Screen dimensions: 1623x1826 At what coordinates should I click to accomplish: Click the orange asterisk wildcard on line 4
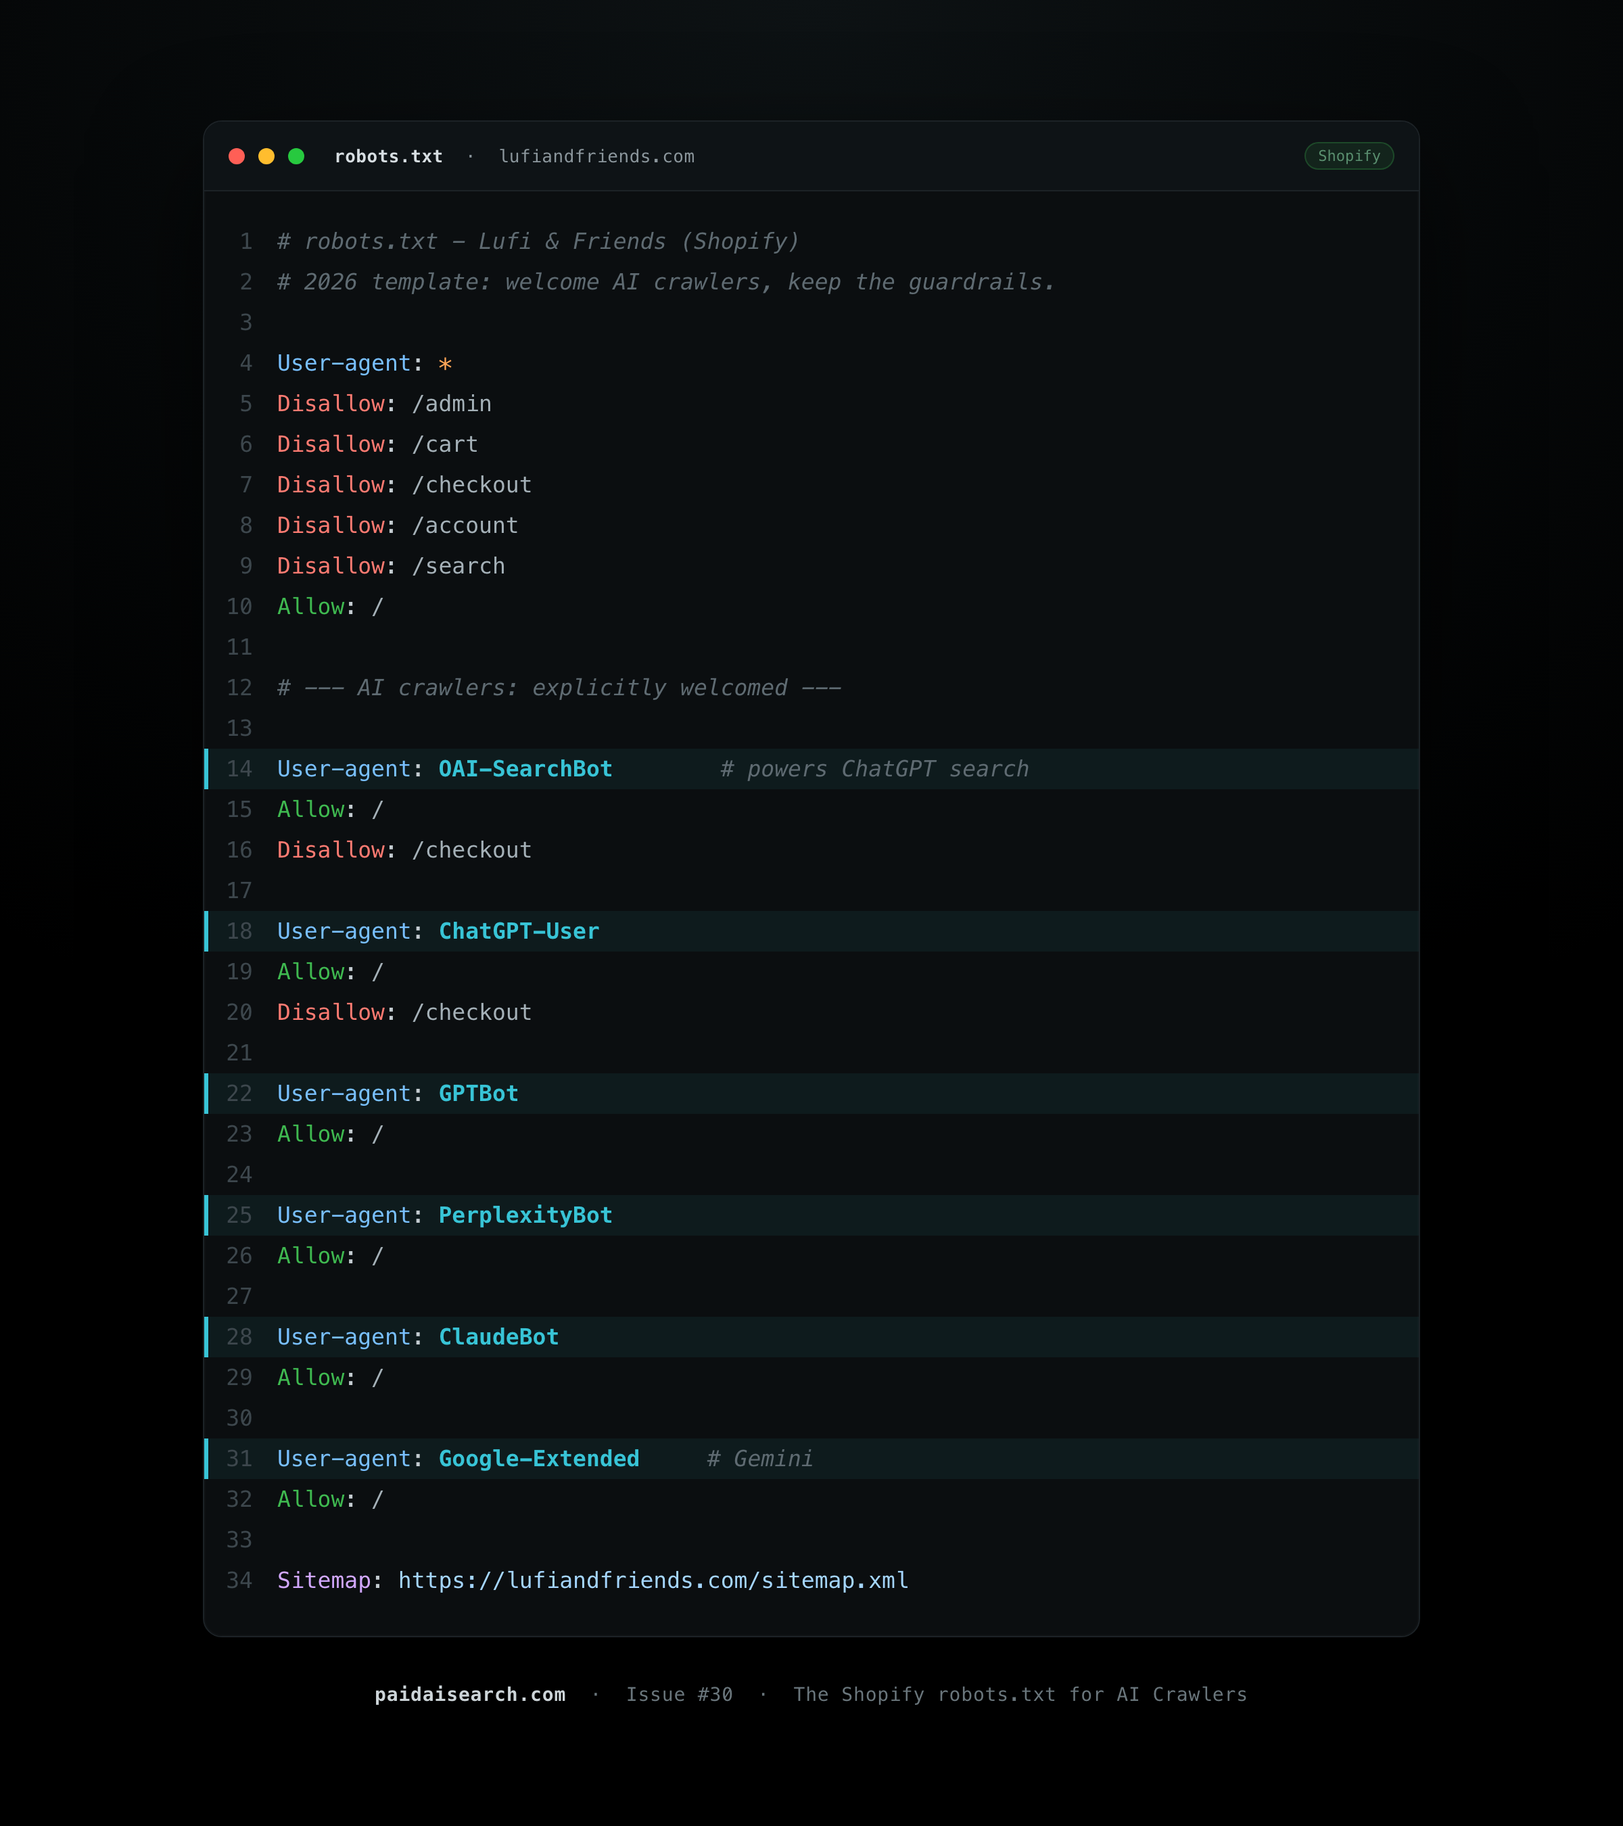point(445,364)
